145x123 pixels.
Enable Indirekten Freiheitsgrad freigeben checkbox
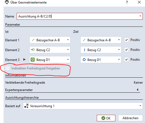pos(7,68)
